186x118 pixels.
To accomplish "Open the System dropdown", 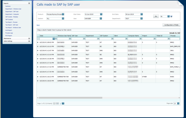I will coord(63,18).
